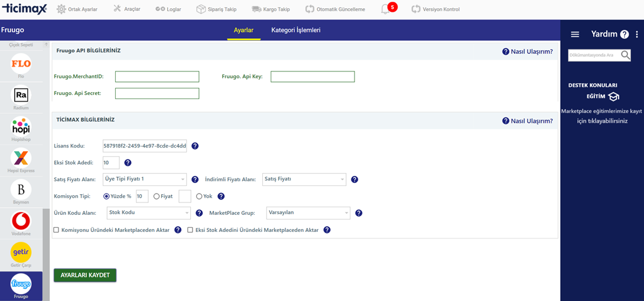Open İndirimli Fiyatı Alanı dropdown

[x=304, y=179]
